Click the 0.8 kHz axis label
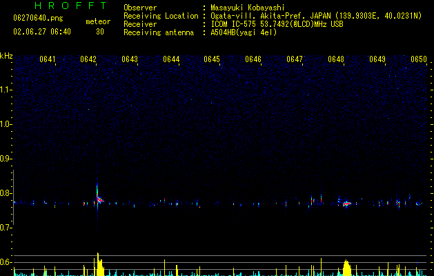Image resolution: width=434 pixels, height=276 pixels. click(x=6, y=193)
